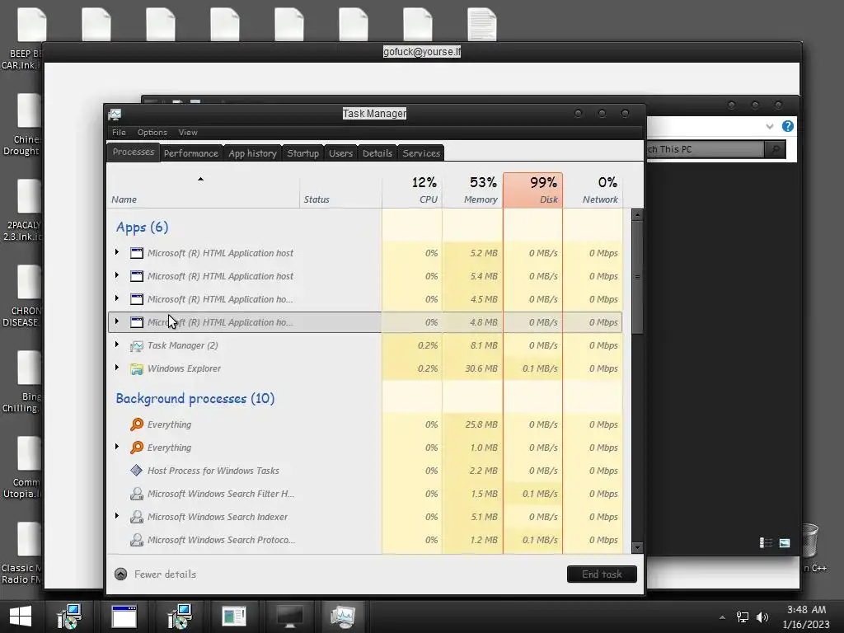
Task: Click the End task button
Action: [602, 574]
